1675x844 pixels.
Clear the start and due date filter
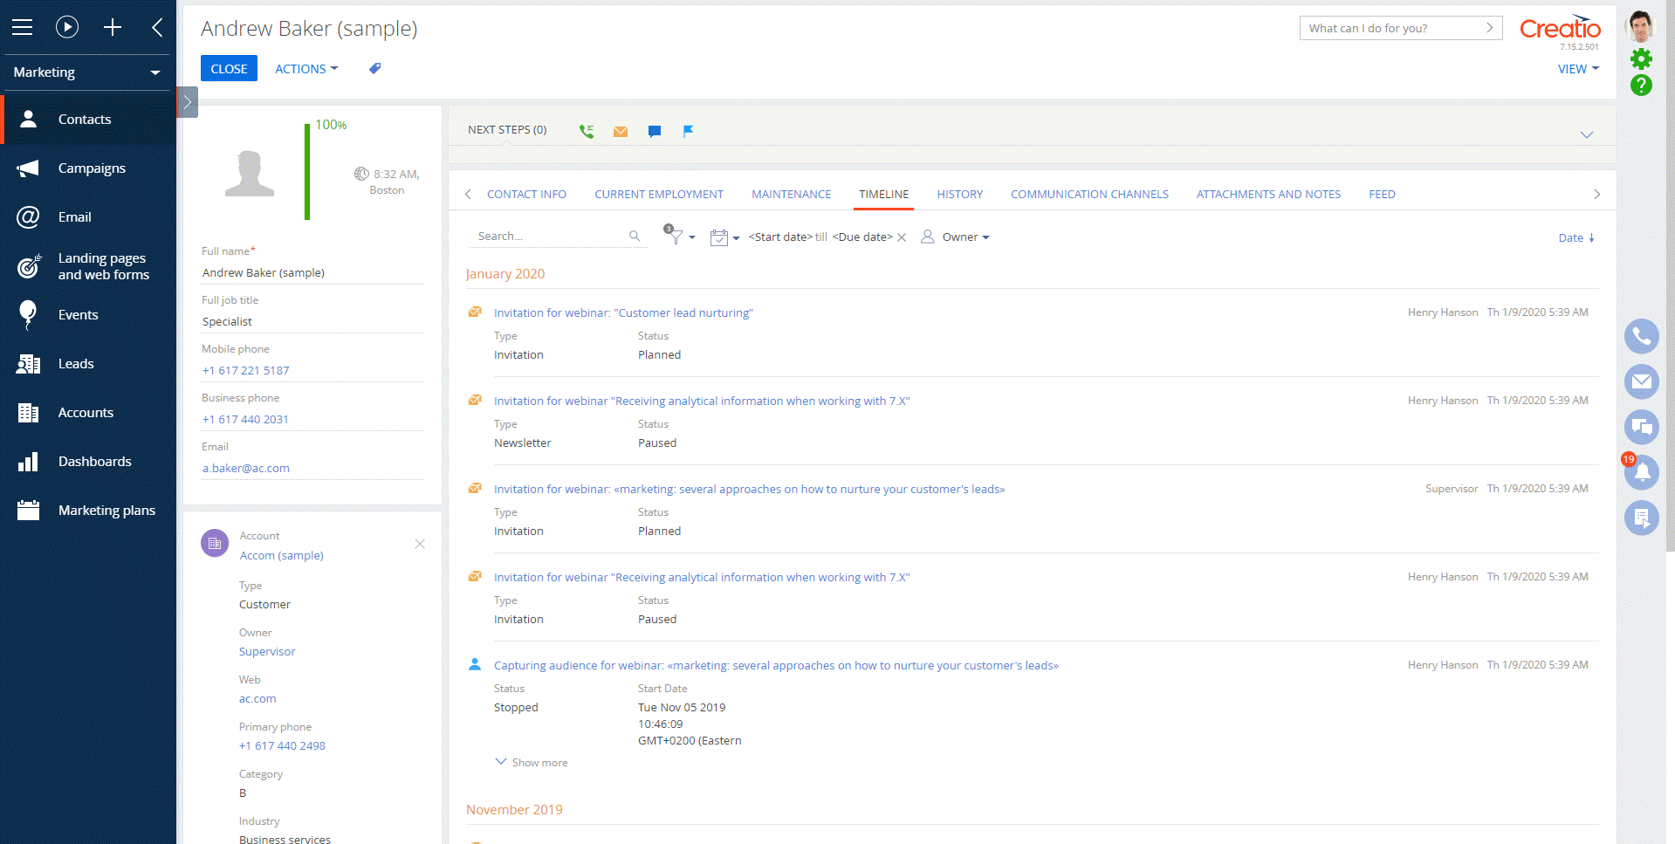pyautogui.click(x=902, y=237)
